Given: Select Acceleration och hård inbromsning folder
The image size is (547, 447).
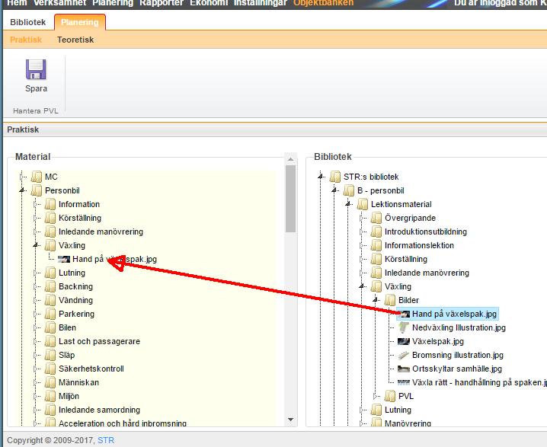Looking at the screenshot, I should point(123,423).
